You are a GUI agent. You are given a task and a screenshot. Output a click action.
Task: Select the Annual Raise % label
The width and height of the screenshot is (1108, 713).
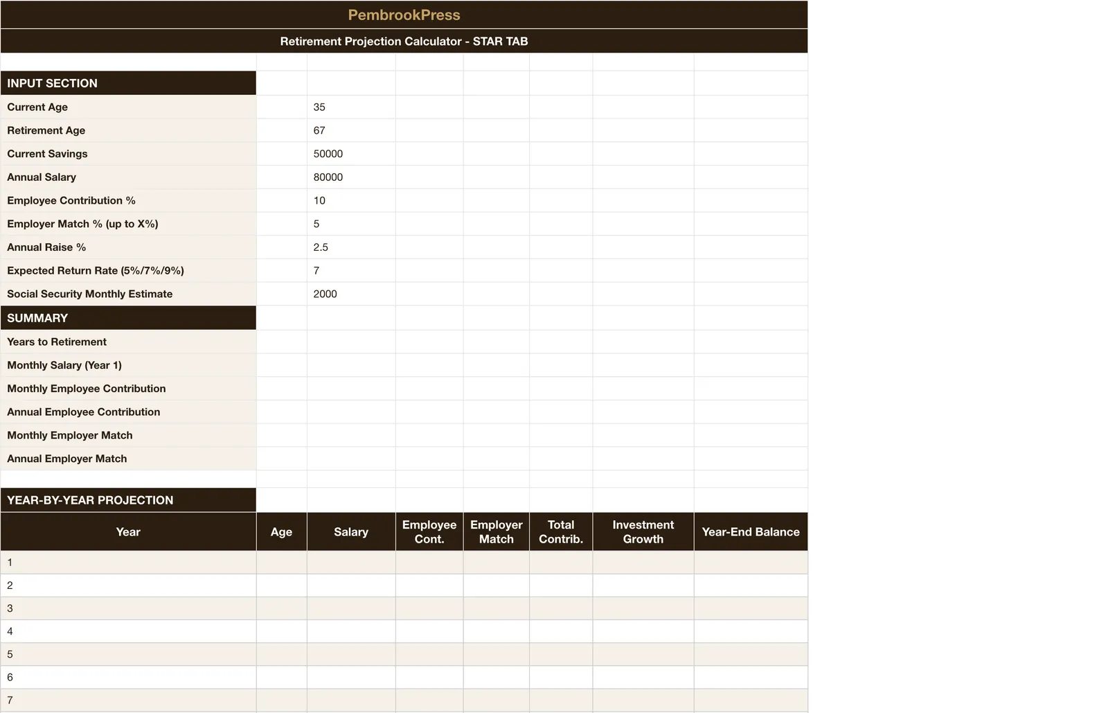click(x=128, y=247)
